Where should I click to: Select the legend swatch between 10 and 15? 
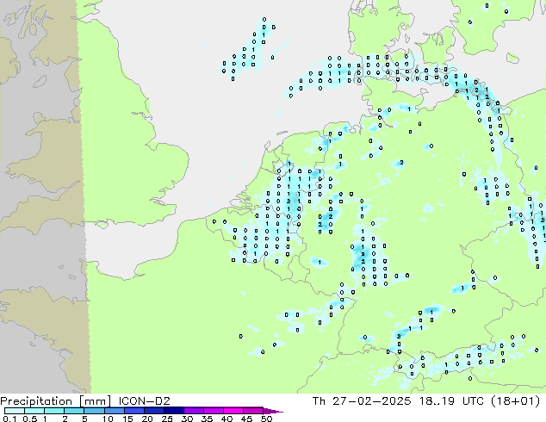tap(114, 411)
